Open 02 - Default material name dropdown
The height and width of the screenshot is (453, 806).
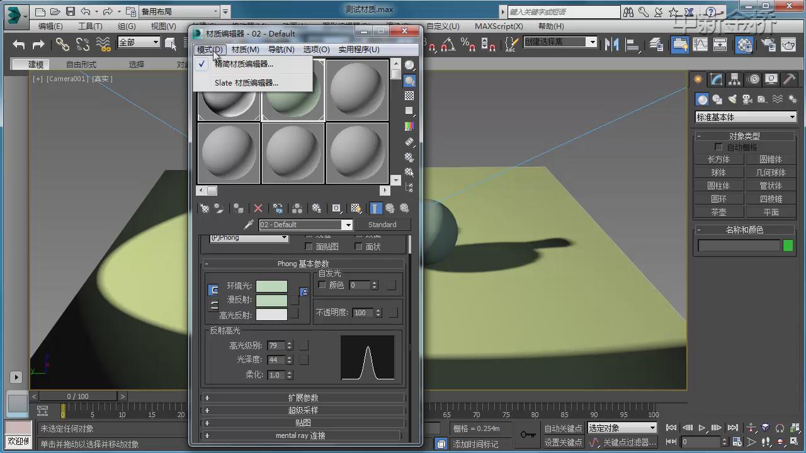347,225
